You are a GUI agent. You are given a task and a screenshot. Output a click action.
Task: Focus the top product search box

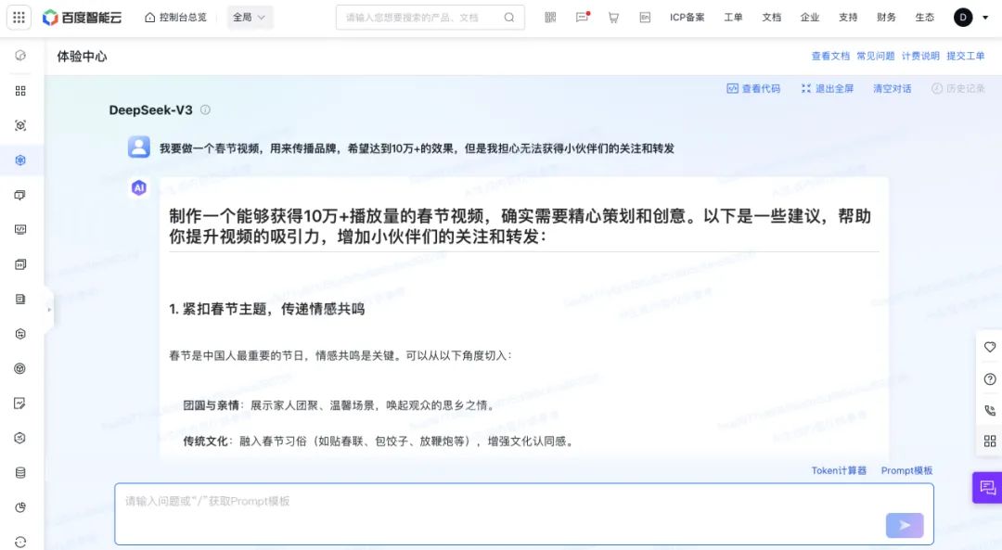pos(430,18)
